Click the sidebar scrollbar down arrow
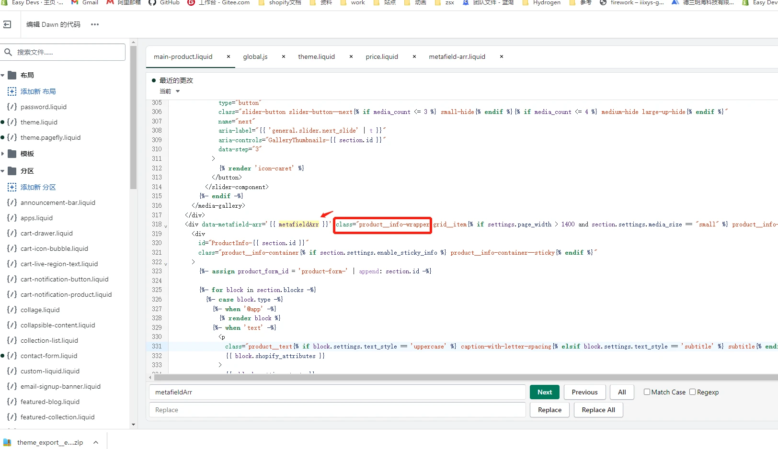The image size is (778, 449). pos(133,425)
